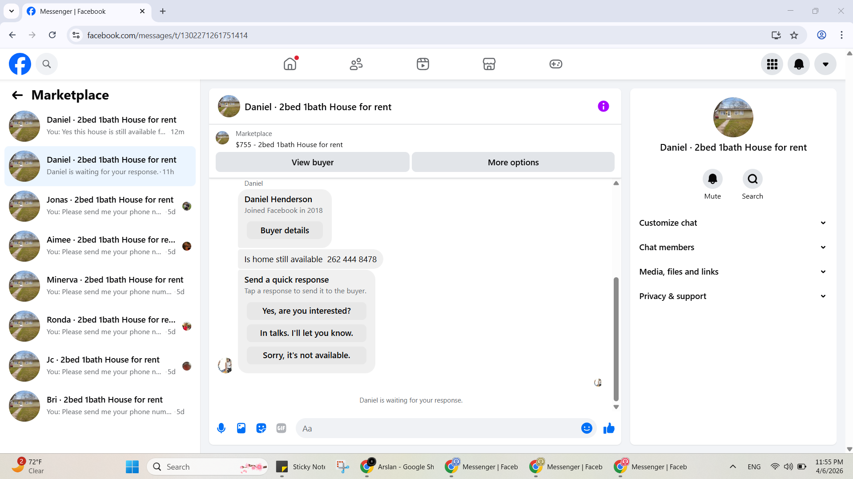Open Chrome three-dot menu

pos(841,35)
